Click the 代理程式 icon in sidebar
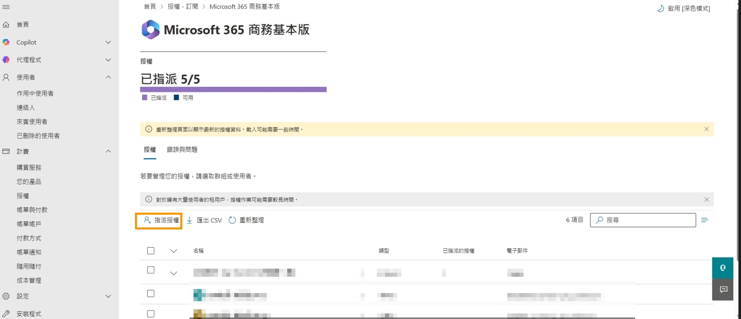741x319 pixels. click(x=6, y=60)
